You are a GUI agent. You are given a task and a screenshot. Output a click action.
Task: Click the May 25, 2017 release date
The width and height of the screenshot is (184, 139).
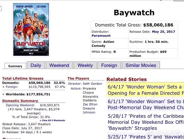(x=164, y=32)
